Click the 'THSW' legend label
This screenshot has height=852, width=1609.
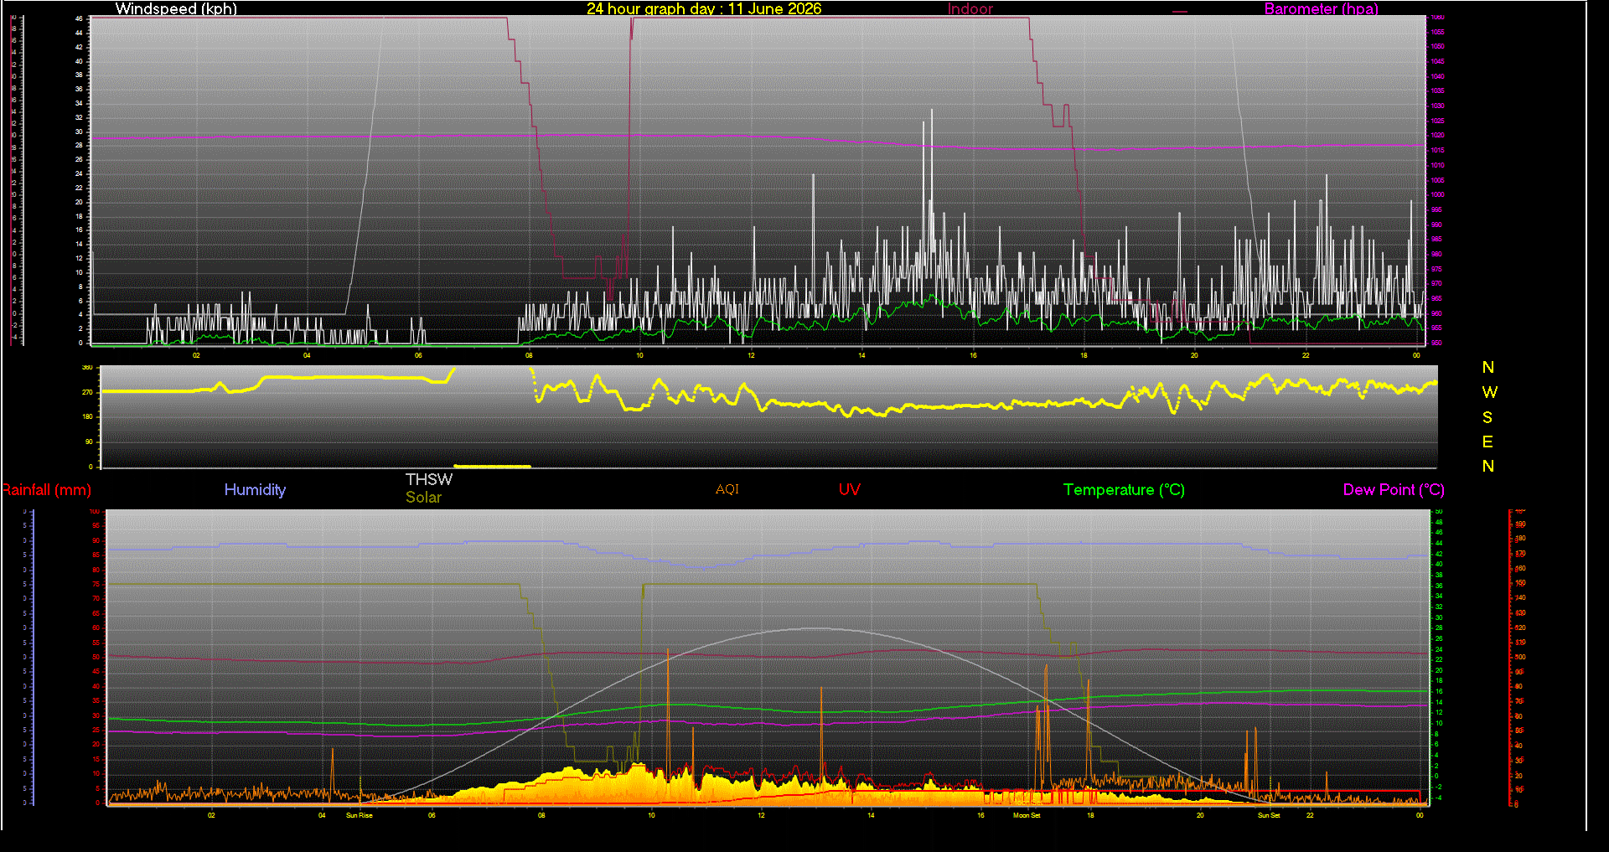click(429, 479)
